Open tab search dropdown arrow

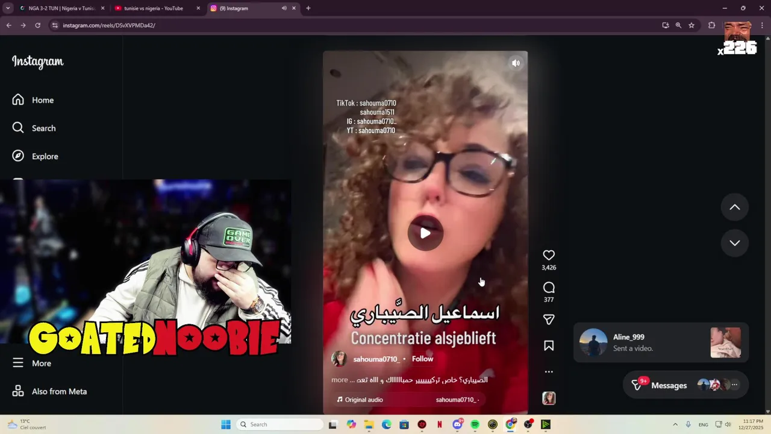click(8, 8)
